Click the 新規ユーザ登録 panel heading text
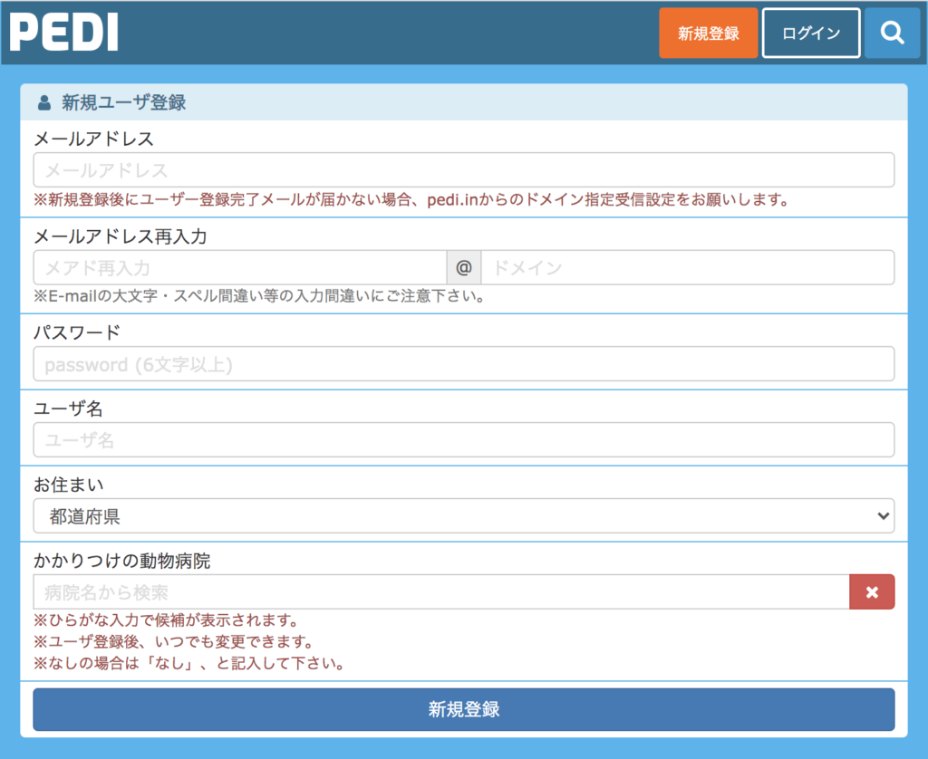 pyautogui.click(x=124, y=103)
